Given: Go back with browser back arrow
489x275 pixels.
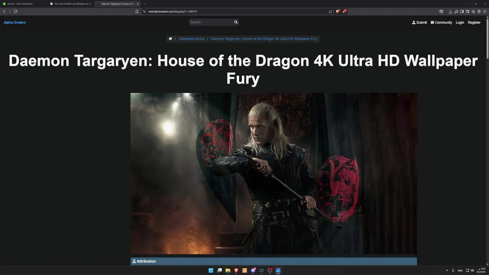Looking at the screenshot, I should (4, 11).
